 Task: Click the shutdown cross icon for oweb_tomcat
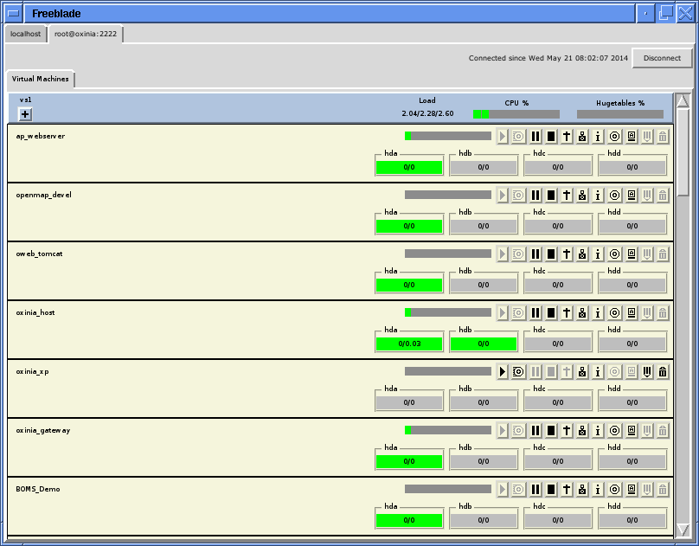pyautogui.click(x=566, y=254)
